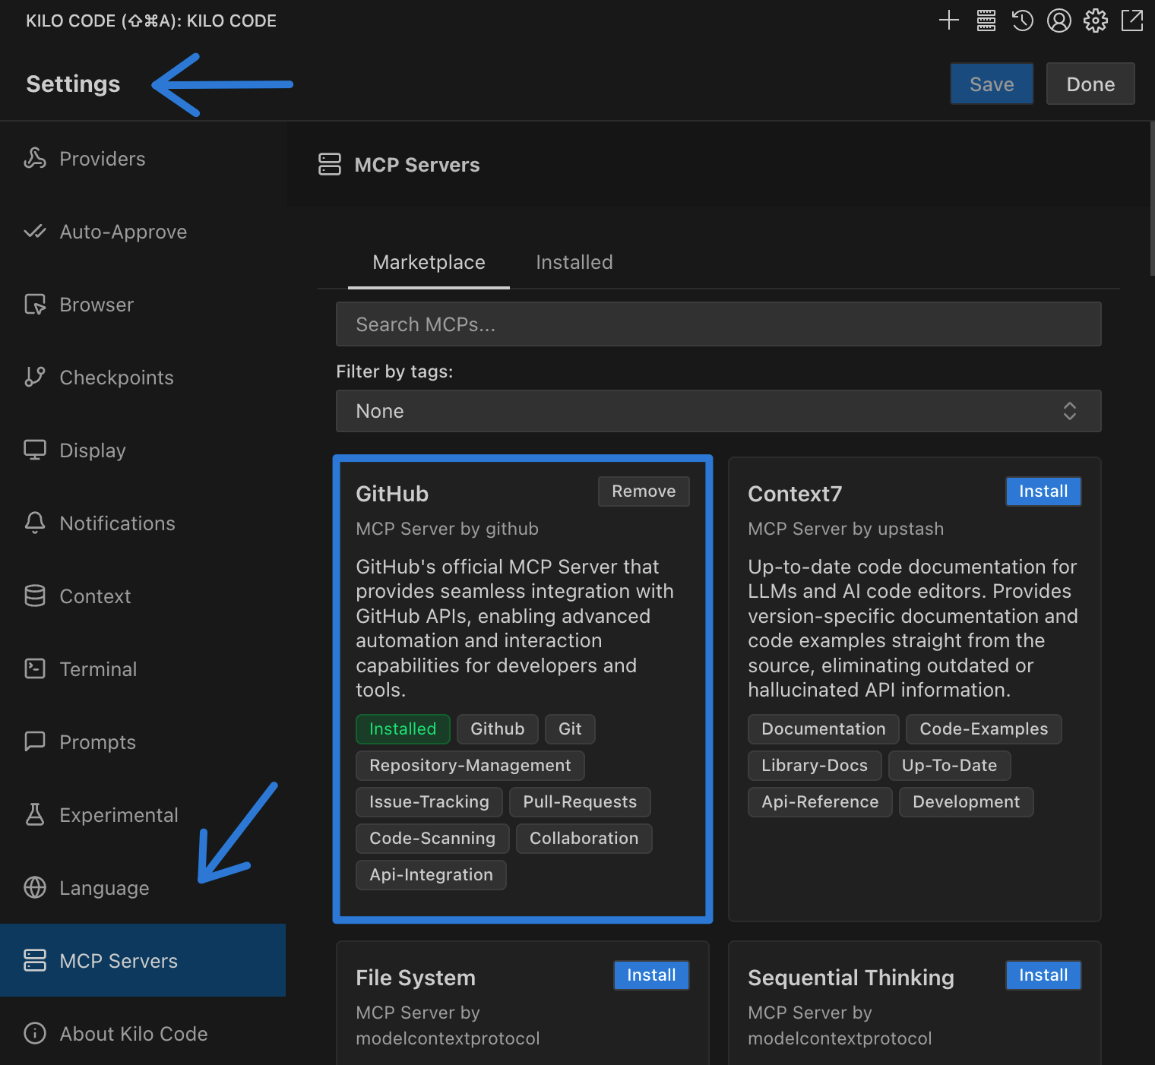Click the Browser sidebar icon
The image size is (1155, 1065).
click(x=35, y=304)
